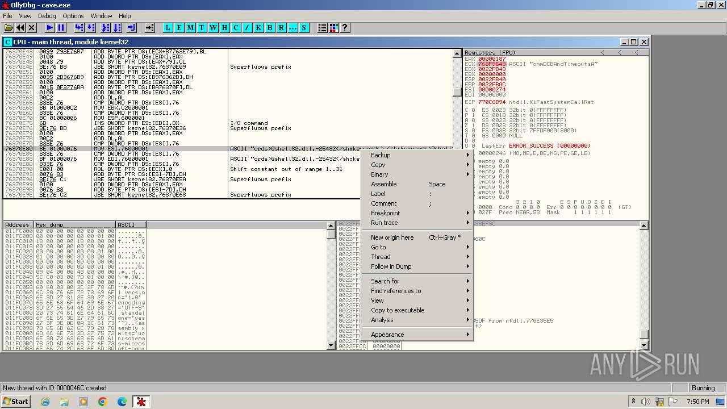Viewport: 727px width, 409px height.
Task: Expand the View submenu in context menu
Action: tap(417, 301)
